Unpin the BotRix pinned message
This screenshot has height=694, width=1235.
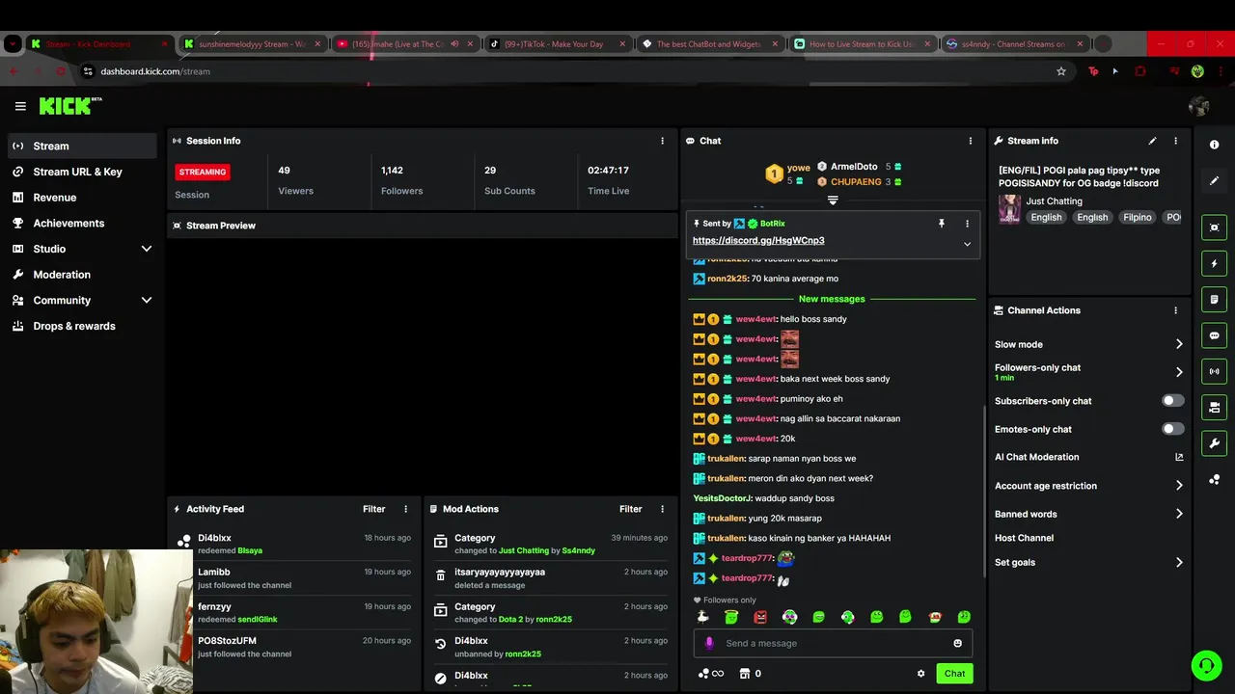[942, 224]
